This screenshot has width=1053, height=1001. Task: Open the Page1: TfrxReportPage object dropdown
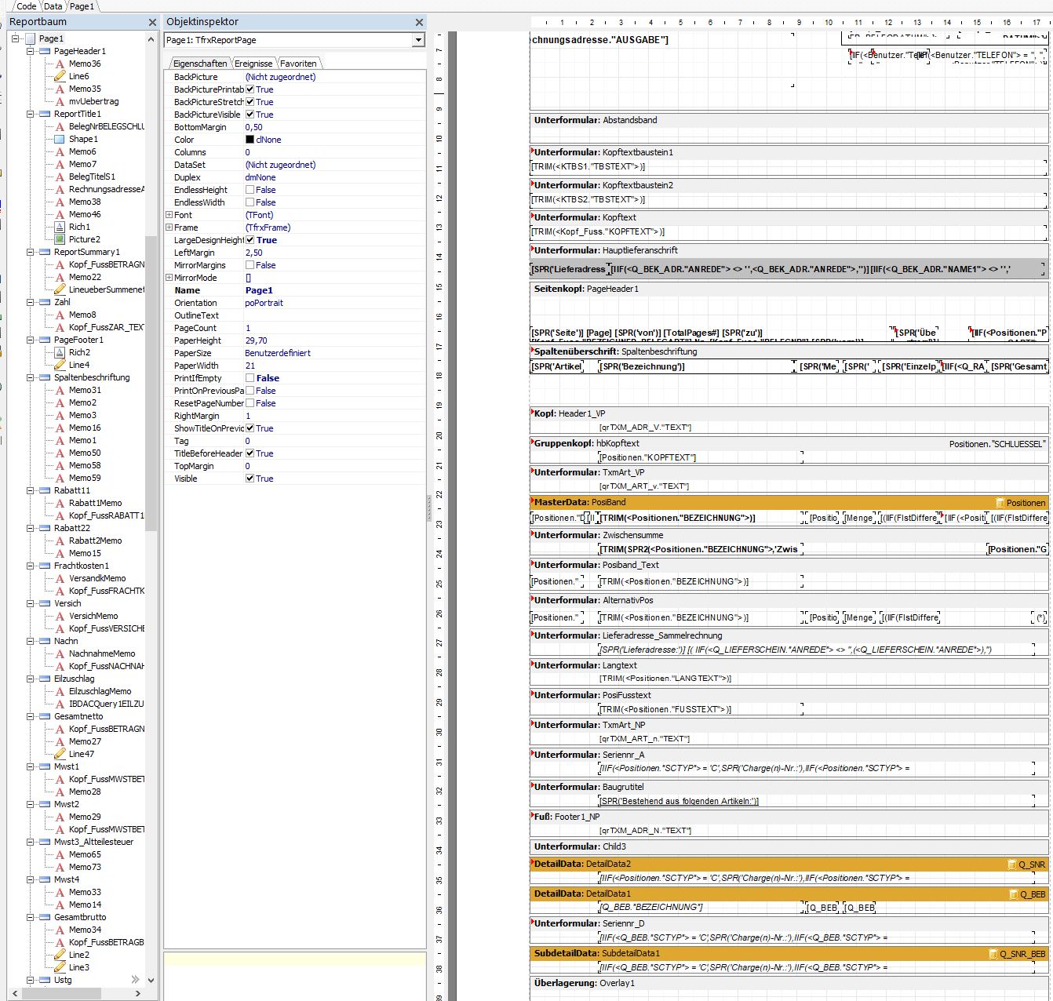click(418, 40)
